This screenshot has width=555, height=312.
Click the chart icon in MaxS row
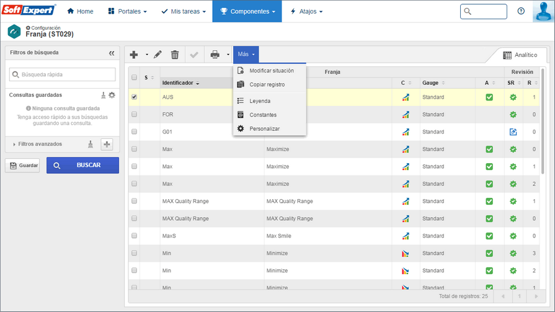point(406,236)
